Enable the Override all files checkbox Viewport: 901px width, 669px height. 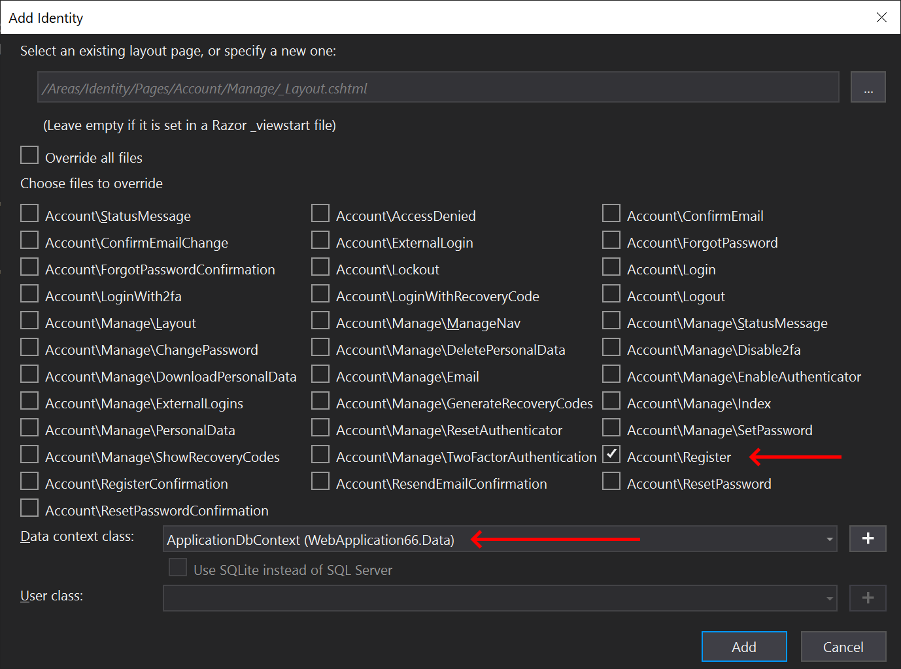pos(29,155)
